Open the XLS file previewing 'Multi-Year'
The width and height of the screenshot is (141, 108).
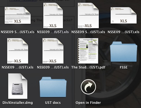coord(53,15)
